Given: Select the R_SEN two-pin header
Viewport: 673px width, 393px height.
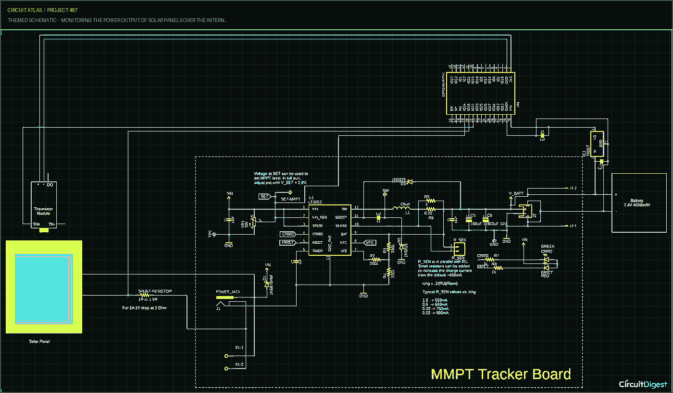Looking at the screenshot, I should pos(459,248).
